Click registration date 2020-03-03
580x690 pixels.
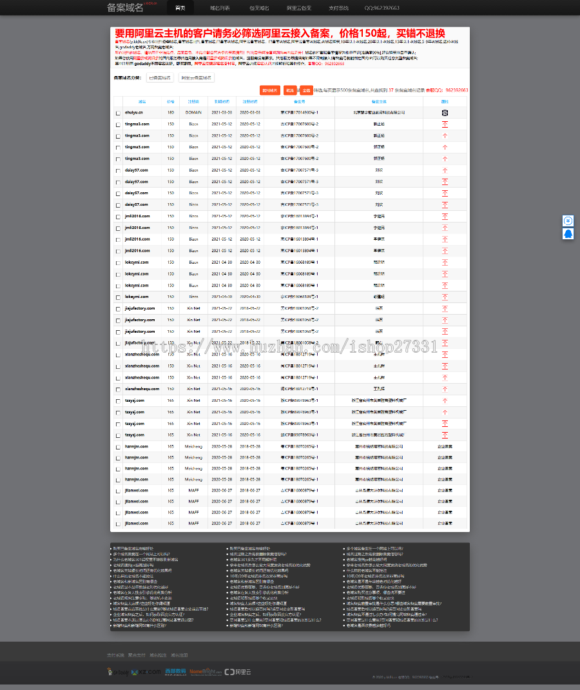[250, 113]
